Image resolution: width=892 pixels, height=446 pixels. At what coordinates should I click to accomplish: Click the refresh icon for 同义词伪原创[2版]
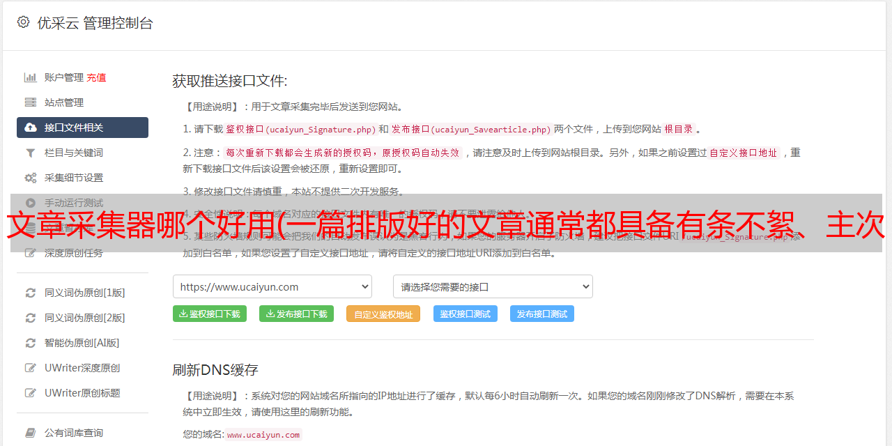(31, 318)
